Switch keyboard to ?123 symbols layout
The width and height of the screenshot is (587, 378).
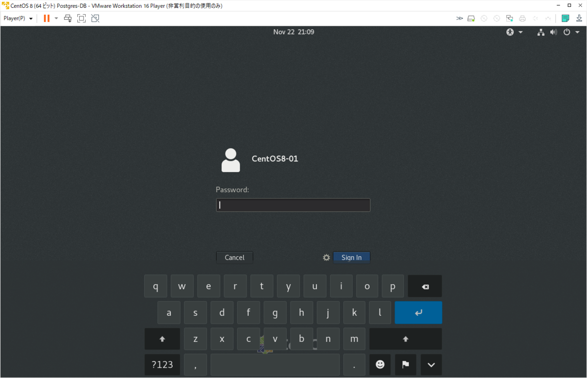tap(162, 365)
